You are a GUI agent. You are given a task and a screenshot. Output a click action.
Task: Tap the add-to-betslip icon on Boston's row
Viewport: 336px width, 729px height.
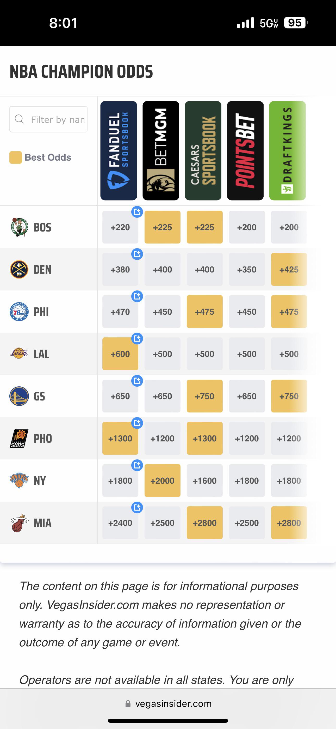[x=137, y=212]
